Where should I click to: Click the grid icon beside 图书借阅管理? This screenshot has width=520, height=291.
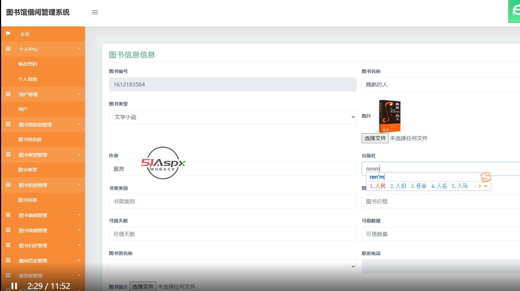click(8, 215)
